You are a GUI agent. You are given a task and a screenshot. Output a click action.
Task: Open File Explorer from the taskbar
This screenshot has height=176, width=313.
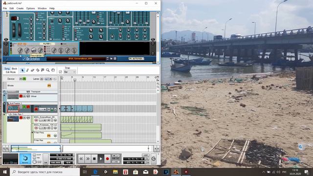[x=115, y=172]
